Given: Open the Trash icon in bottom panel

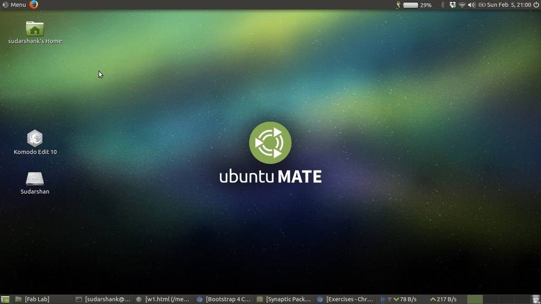Looking at the screenshot, I should click(536, 299).
